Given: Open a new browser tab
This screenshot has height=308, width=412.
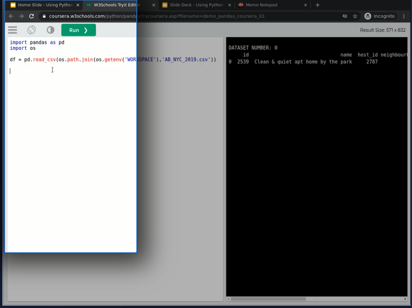Looking at the screenshot, I should tap(317, 5).
